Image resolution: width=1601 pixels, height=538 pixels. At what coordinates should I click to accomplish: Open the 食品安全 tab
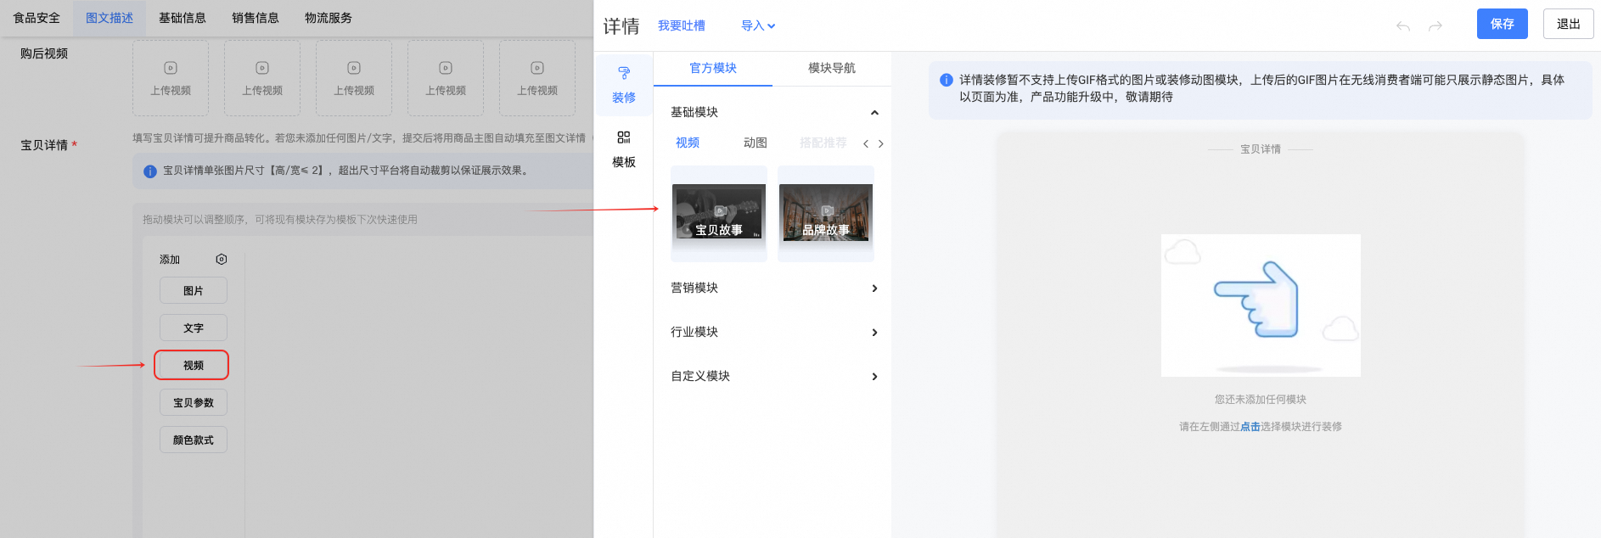point(37,18)
